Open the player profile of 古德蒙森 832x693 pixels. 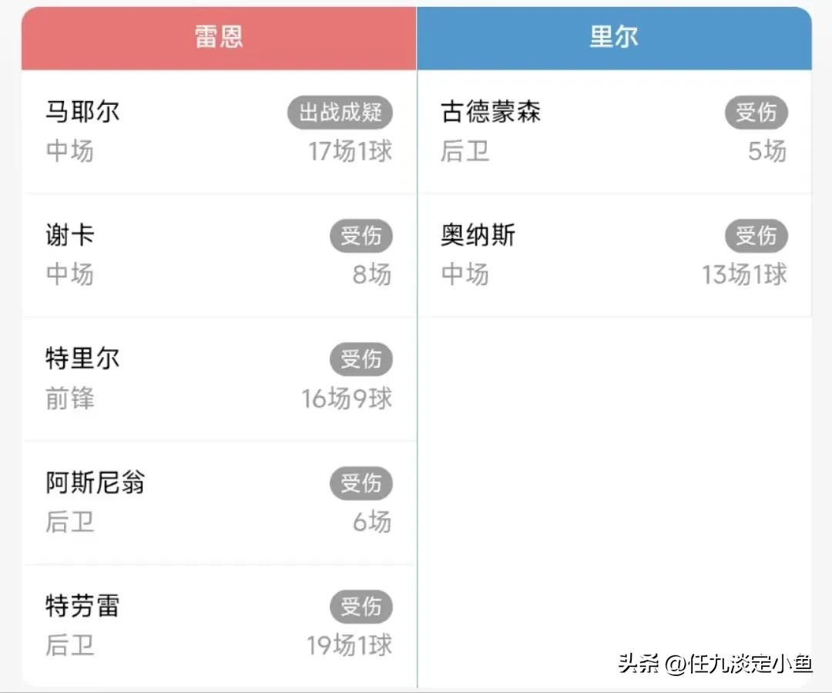point(491,112)
